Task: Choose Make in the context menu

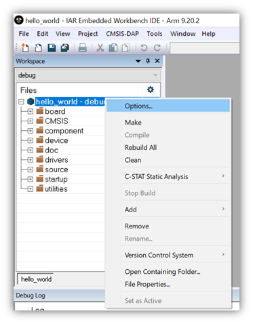Action: pos(168,123)
